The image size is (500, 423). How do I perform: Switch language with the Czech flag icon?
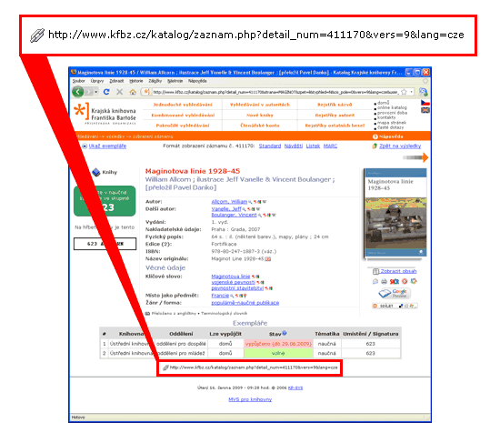pyautogui.click(x=425, y=103)
